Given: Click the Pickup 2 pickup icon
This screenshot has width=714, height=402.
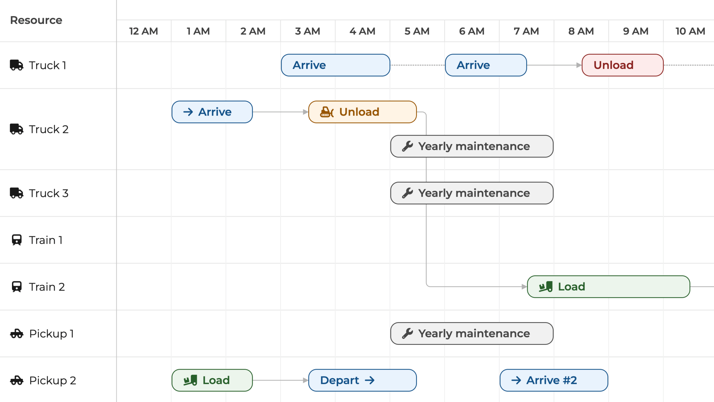Looking at the screenshot, I should coord(16,380).
